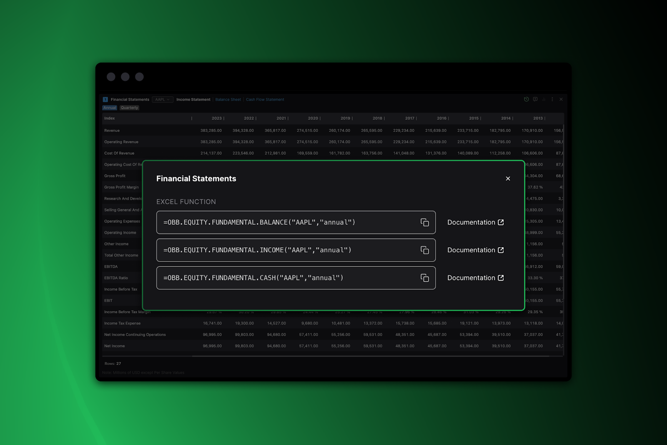
Task: Close the Financial Statements dialog
Action: click(x=508, y=179)
